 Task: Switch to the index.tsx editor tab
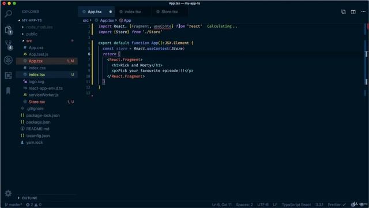133,12
